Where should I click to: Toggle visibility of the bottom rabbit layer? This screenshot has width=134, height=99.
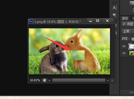pyautogui.click(x=124, y=53)
